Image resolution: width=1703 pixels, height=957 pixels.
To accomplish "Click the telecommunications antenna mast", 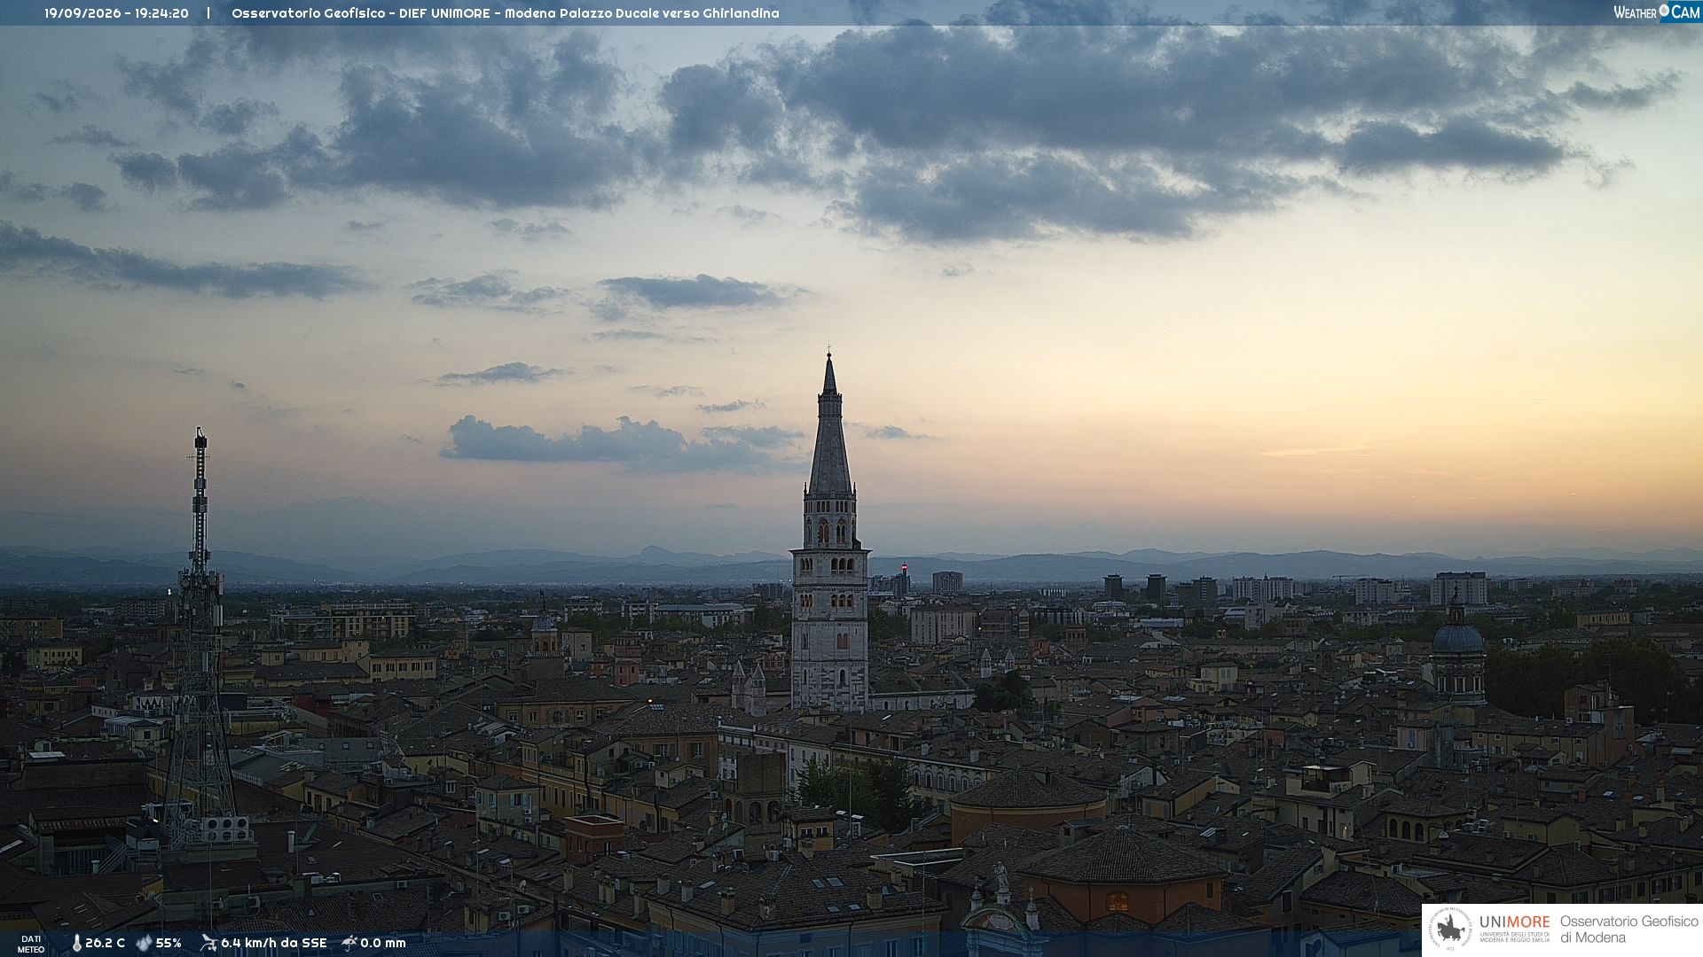I will click(200, 638).
